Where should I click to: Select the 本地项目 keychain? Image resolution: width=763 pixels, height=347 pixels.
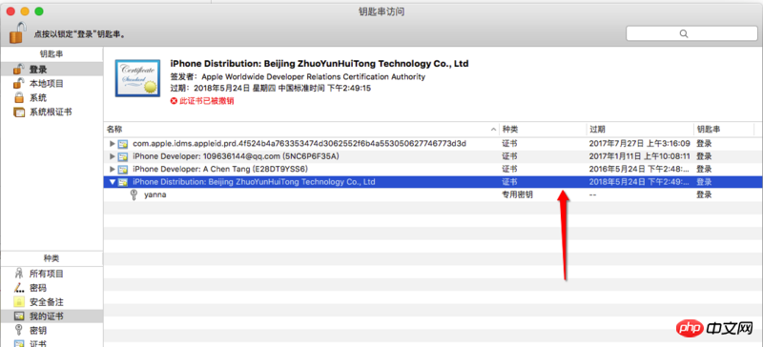pos(52,83)
